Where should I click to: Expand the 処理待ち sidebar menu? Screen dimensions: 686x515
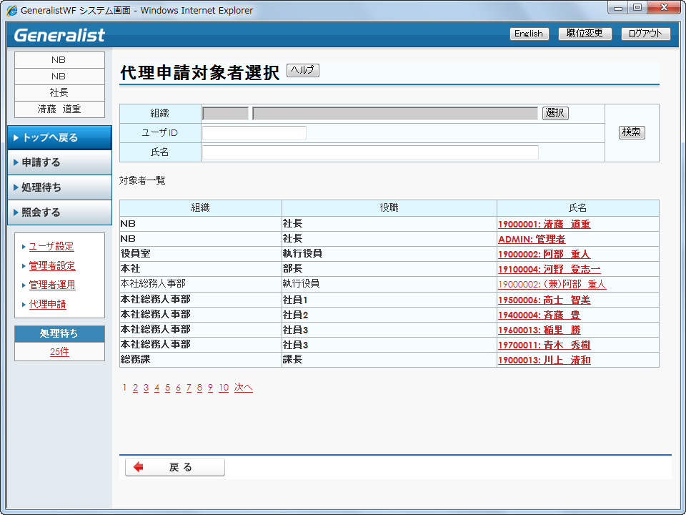click(59, 187)
